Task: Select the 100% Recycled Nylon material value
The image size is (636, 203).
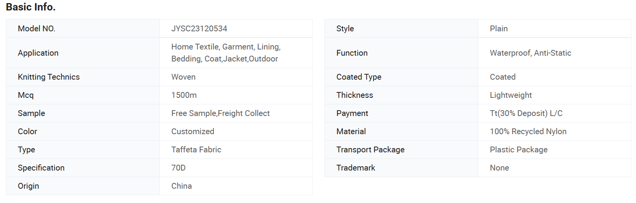Action: click(x=528, y=131)
